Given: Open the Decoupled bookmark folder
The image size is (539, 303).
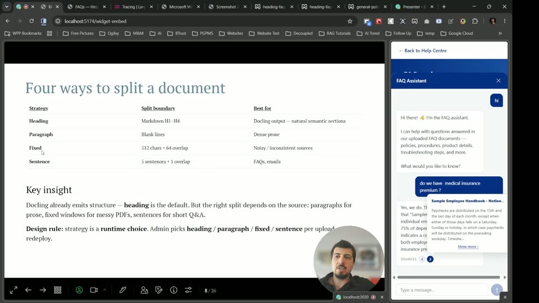Looking at the screenshot, I should (299, 33).
